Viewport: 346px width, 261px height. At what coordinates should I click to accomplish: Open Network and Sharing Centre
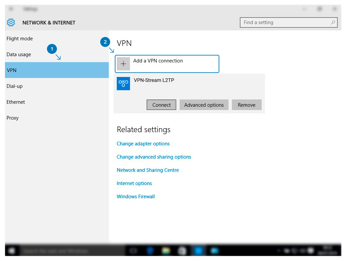(148, 170)
